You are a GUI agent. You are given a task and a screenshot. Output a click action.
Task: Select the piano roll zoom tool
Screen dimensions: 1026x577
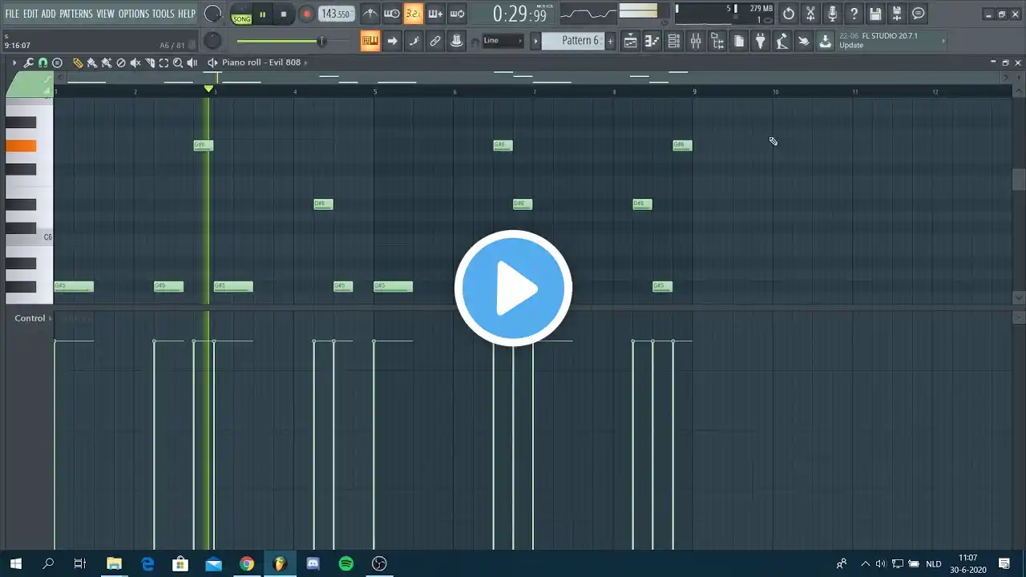(x=178, y=63)
